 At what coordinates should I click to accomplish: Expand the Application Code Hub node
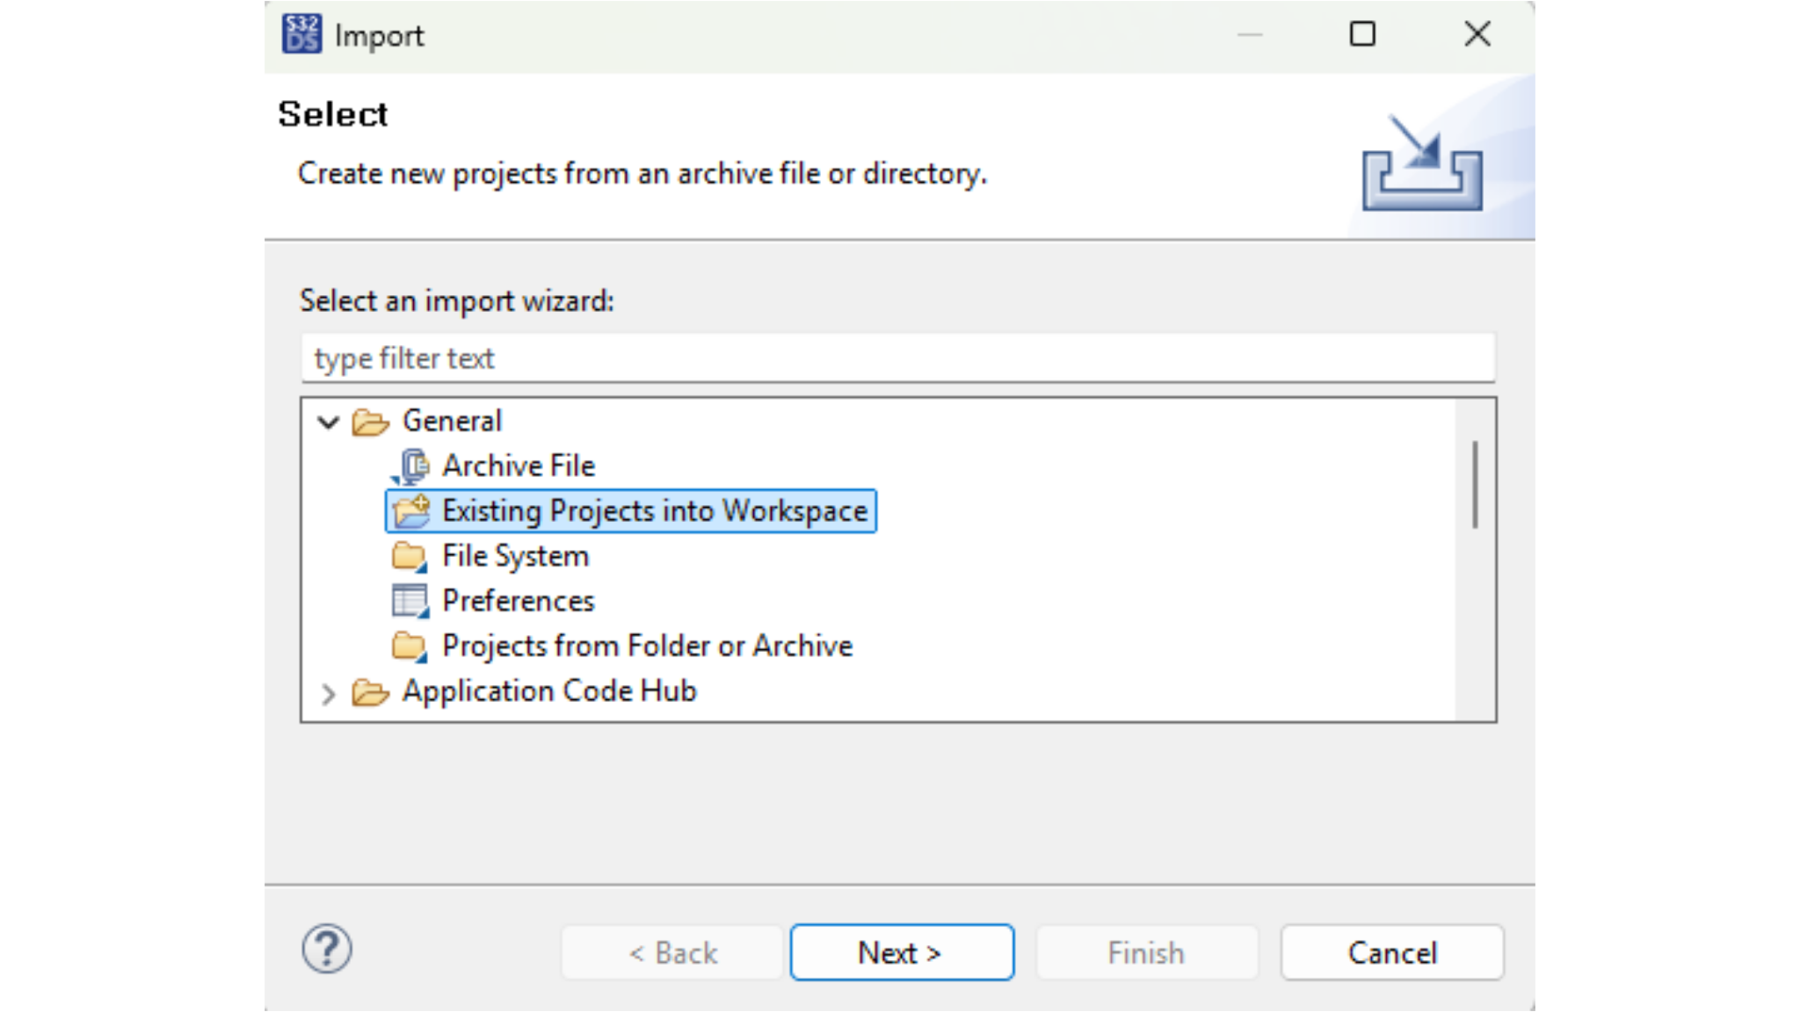328,694
